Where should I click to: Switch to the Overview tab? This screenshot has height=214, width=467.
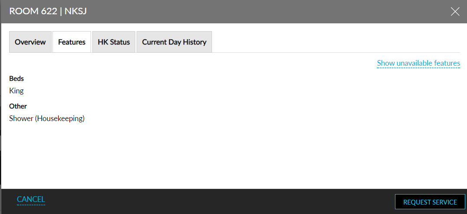click(x=30, y=42)
